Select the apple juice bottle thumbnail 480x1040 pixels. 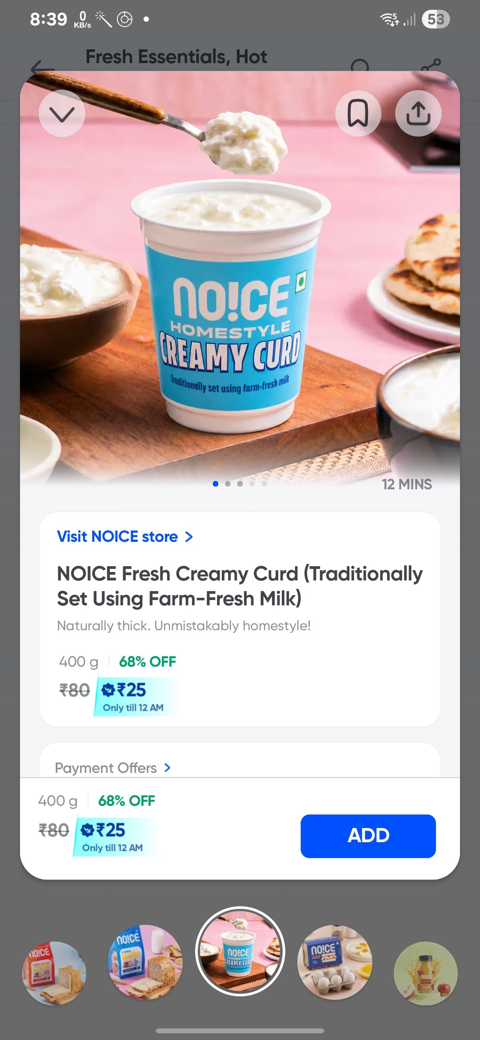(x=426, y=973)
